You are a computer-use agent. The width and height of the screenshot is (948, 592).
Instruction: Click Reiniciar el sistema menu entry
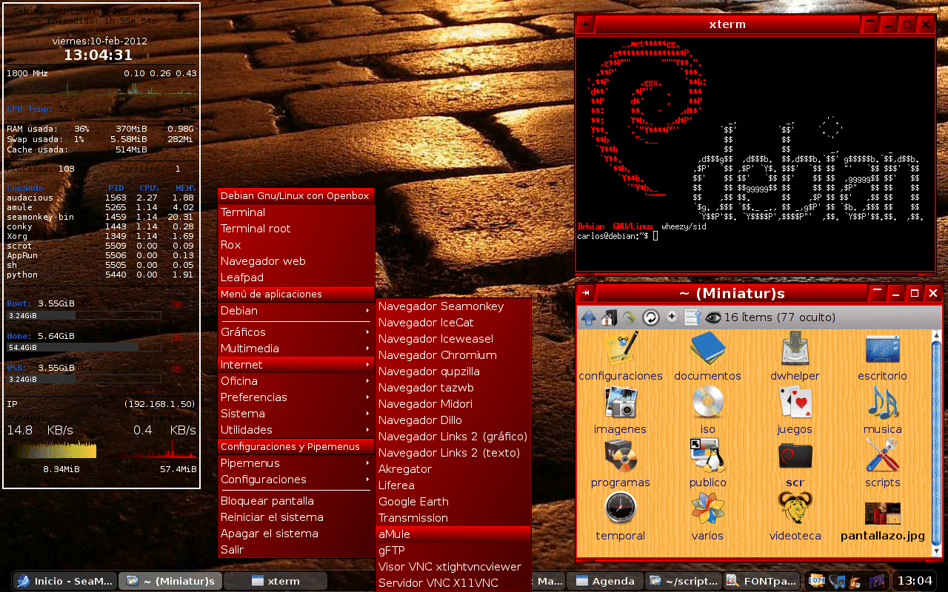(296, 517)
